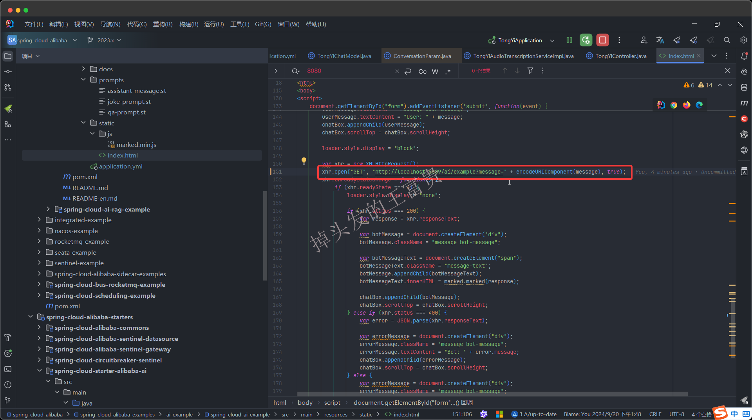Toggle replace mode chevron in search bar
The image size is (752, 420).
click(276, 71)
